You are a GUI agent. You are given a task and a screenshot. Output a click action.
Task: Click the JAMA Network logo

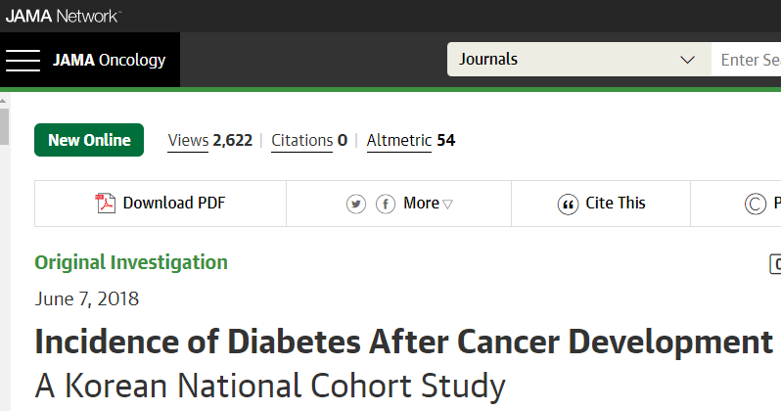click(63, 16)
